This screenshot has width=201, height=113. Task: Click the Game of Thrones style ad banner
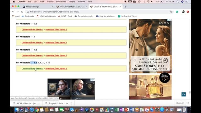point(71,89)
